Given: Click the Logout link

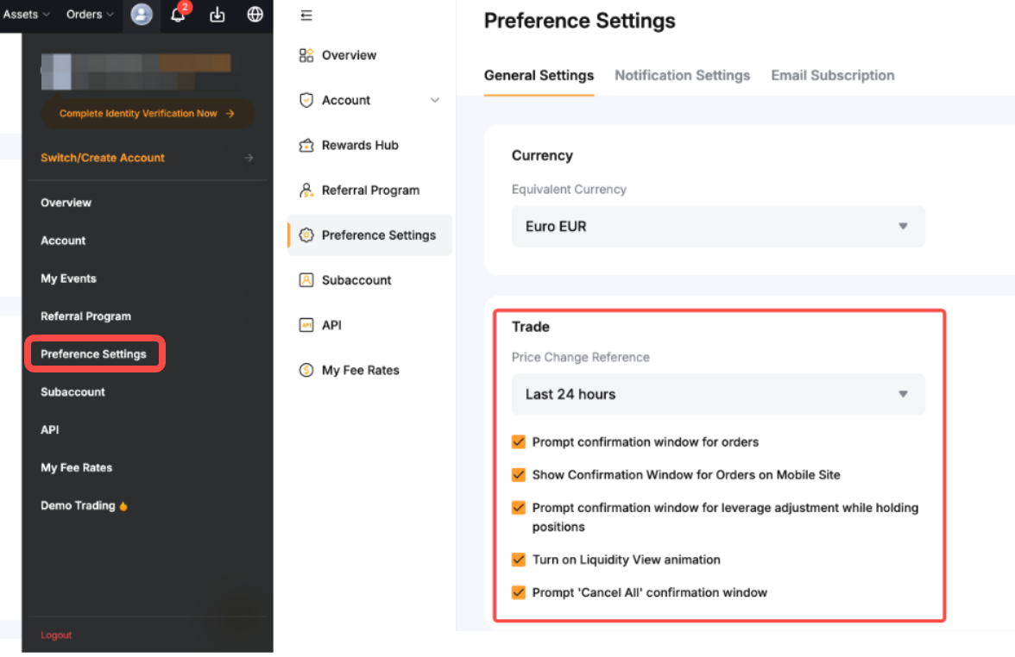Looking at the screenshot, I should point(56,635).
